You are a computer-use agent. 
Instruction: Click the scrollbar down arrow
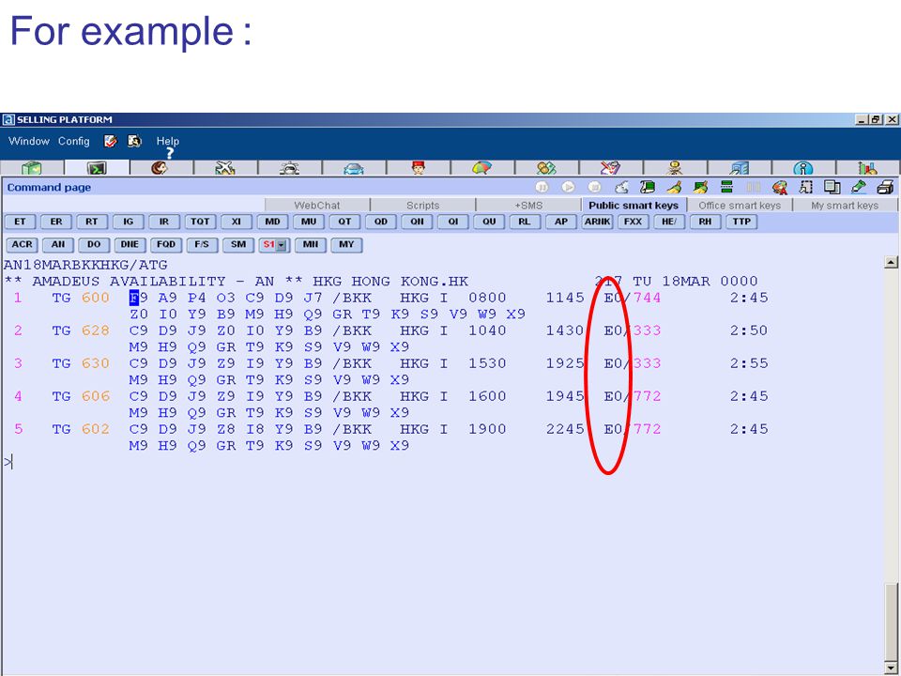coord(892,668)
